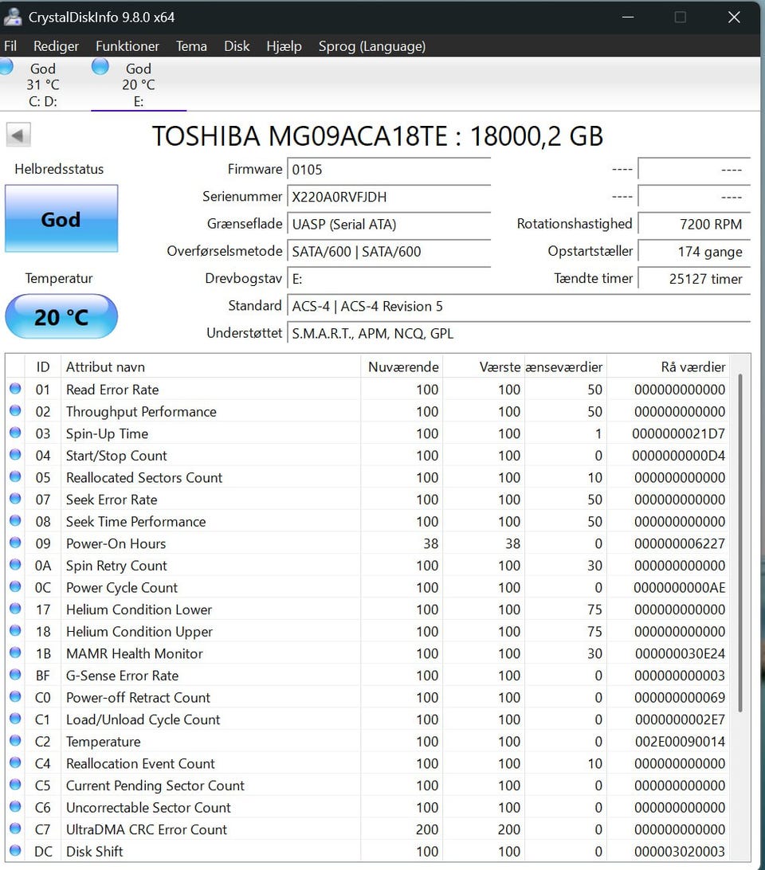The image size is (765, 870).
Task: Click the CrystalDiskInfo app icon in title bar
Action: [13, 17]
